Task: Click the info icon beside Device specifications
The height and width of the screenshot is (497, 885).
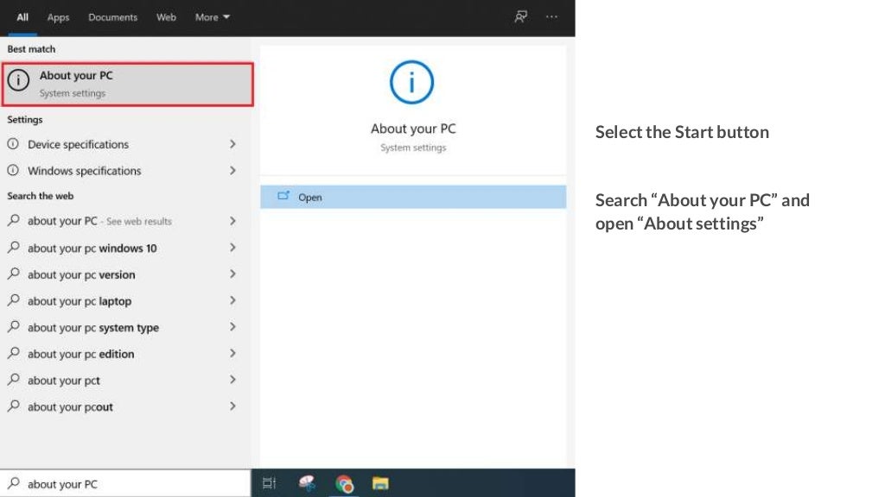Action: [13, 144]
